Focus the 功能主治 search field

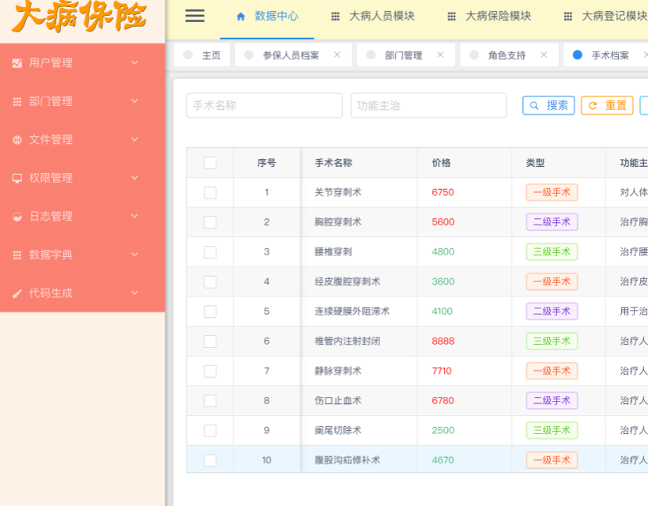(x=428, y=105)
